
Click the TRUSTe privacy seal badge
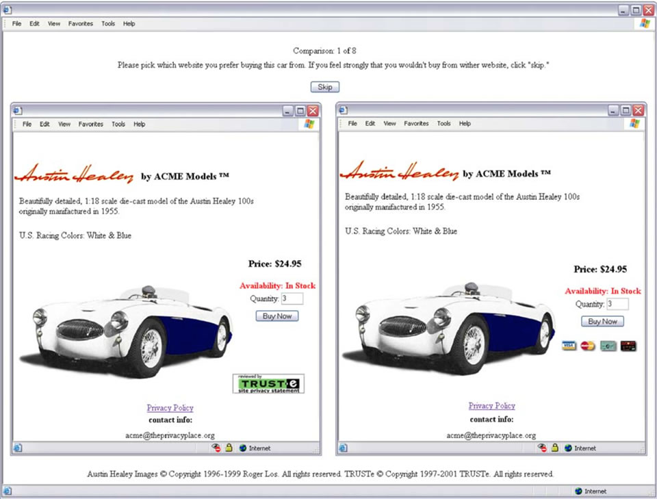point(268,384)
